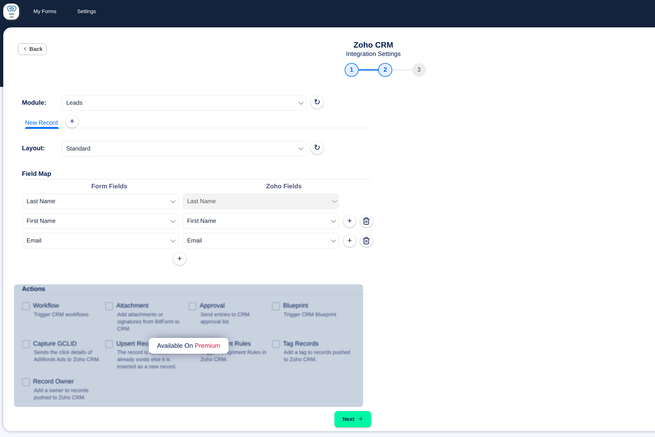This screenshot has width=655, height=437.
Task: Add mapping row after Email row
Action: pos(349,241)
